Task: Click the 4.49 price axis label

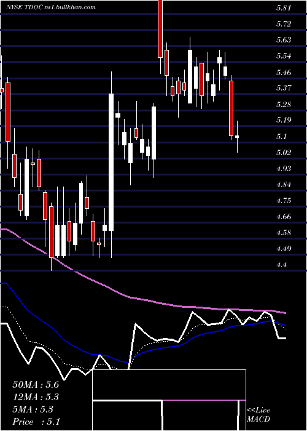Action: pyautogui.click(x=284, y=249)
